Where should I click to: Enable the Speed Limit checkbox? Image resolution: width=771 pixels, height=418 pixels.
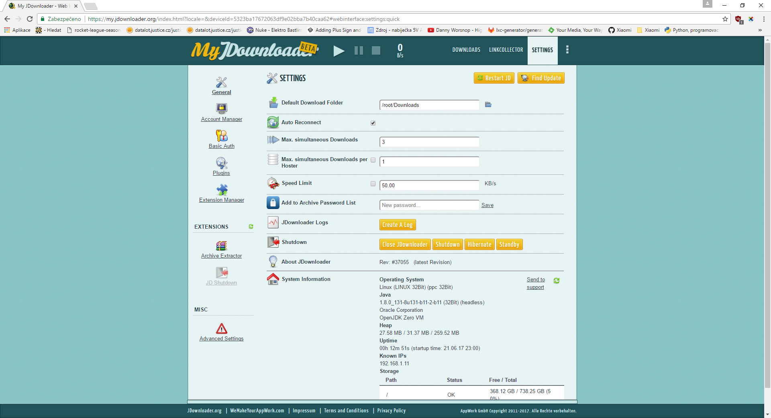[373, 184]
